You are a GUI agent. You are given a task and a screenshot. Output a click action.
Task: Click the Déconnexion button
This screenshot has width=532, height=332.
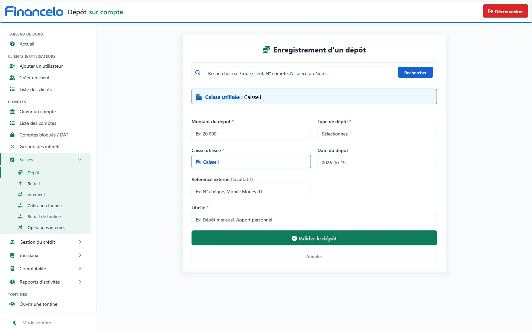tap(505, 11)
